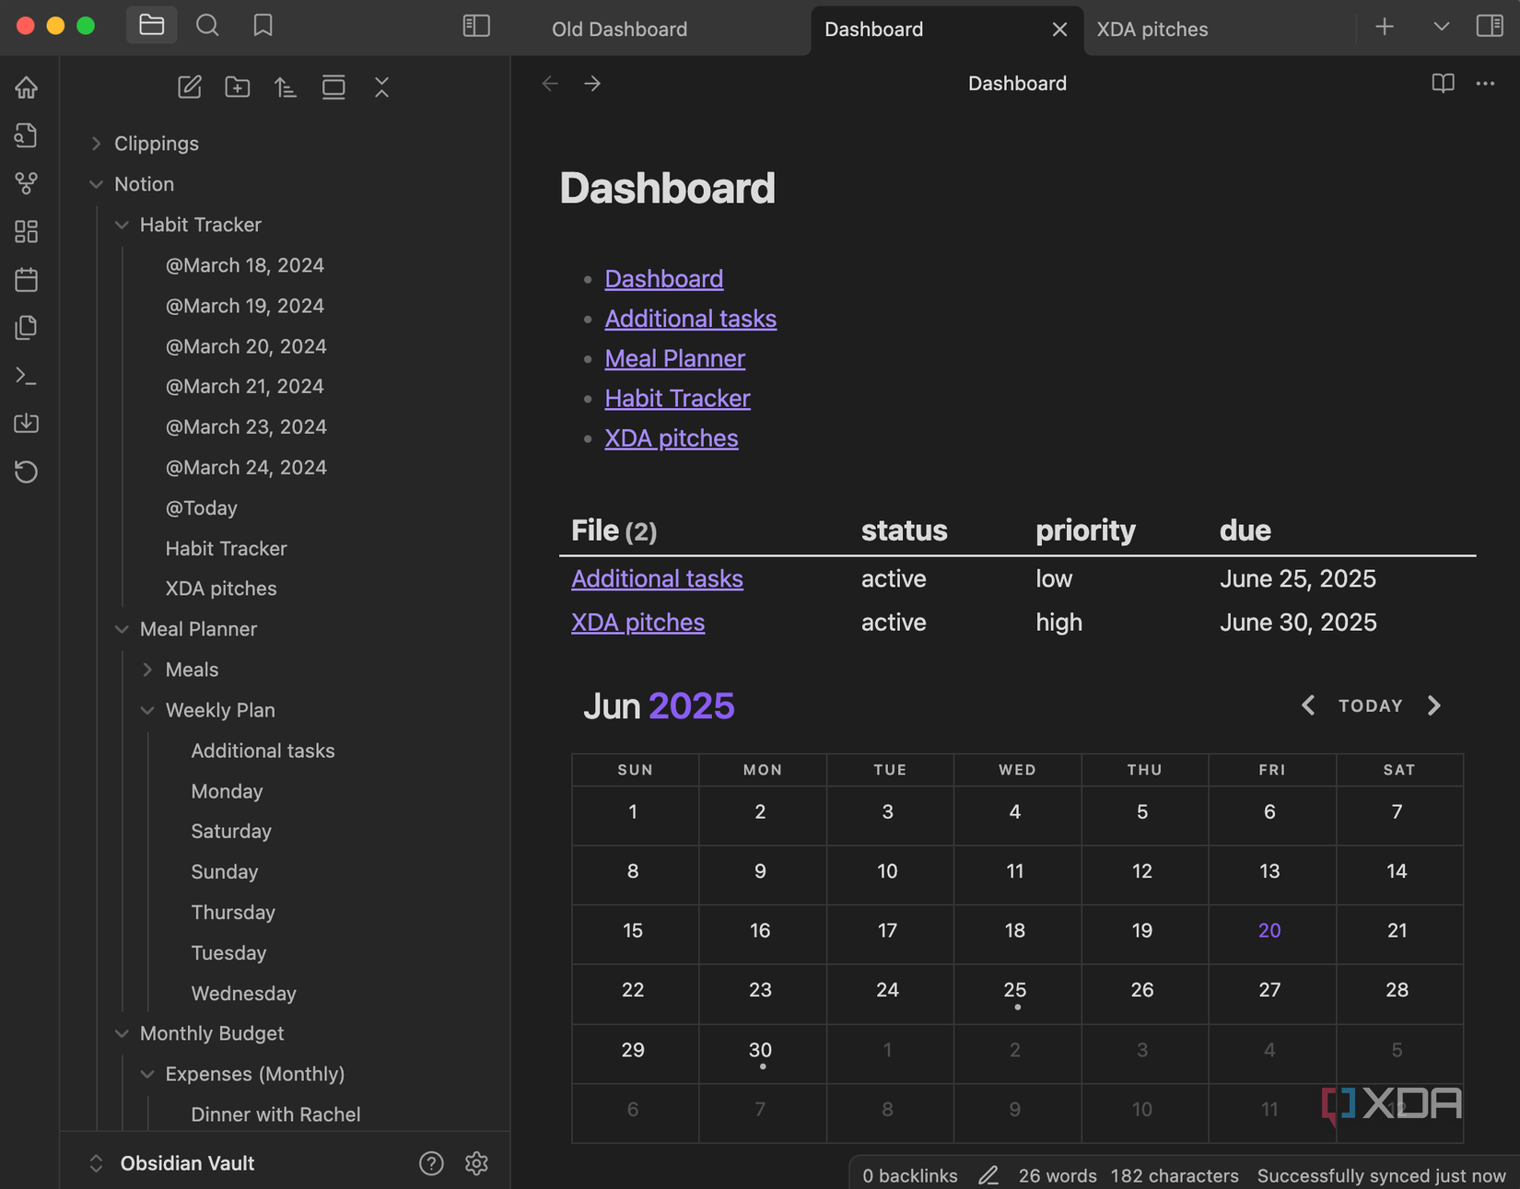Toggle the left sidebar visibility
1520x1189 pixels.
point(476,26)
